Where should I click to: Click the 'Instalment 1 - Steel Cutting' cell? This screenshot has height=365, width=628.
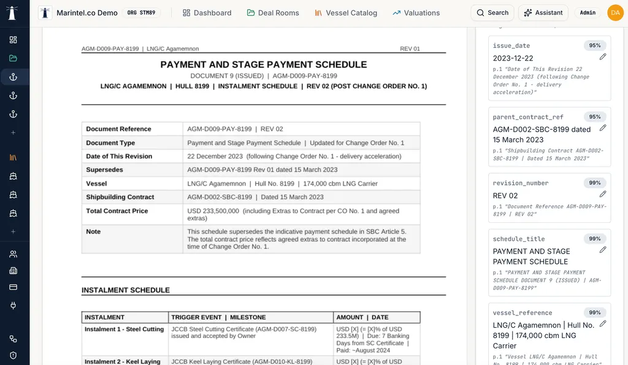[x=124, y=329]
